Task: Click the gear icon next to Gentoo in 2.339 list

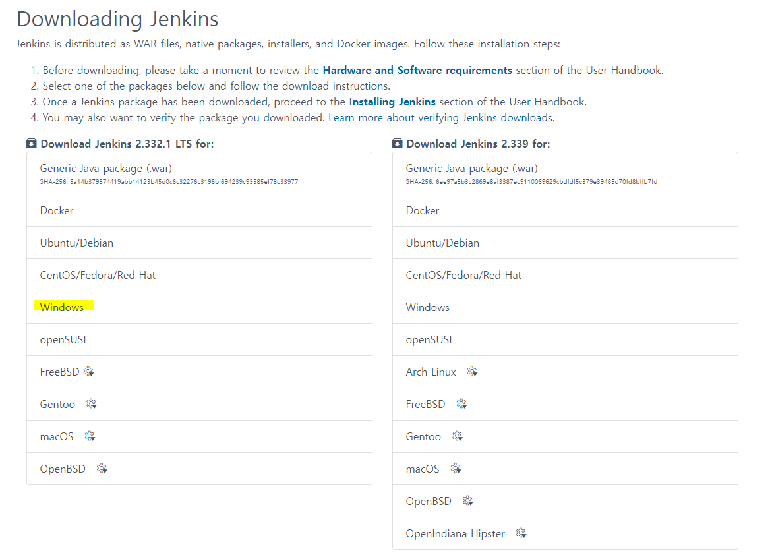Action: click(458, 436)
